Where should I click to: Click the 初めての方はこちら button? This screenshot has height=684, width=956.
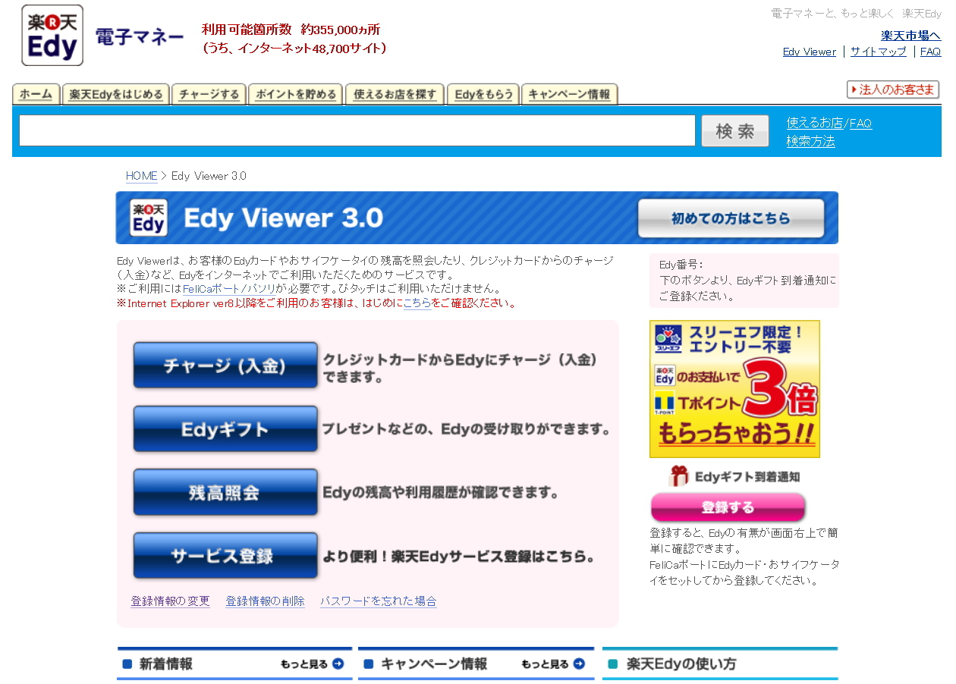(731, 218)
